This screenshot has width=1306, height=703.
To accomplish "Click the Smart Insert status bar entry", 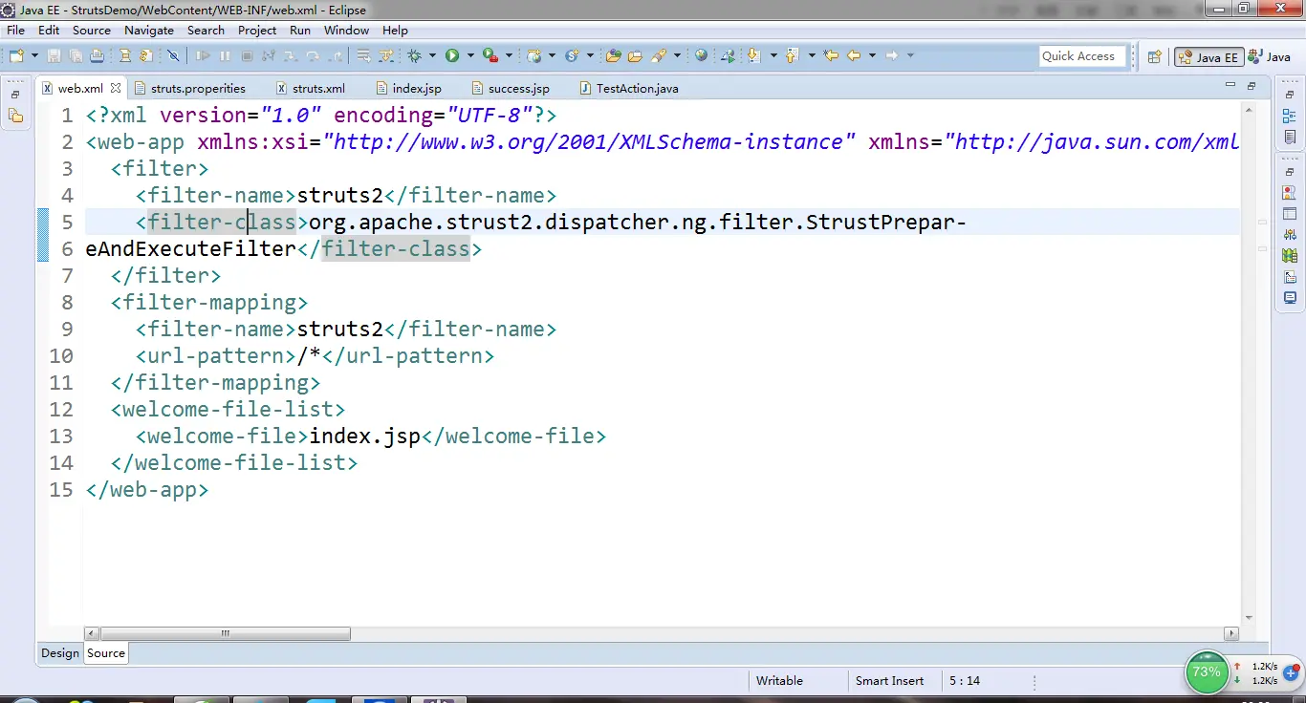I will (890, 681).
